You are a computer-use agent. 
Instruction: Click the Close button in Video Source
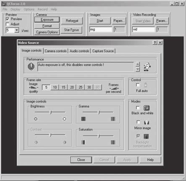coord(81,160)
